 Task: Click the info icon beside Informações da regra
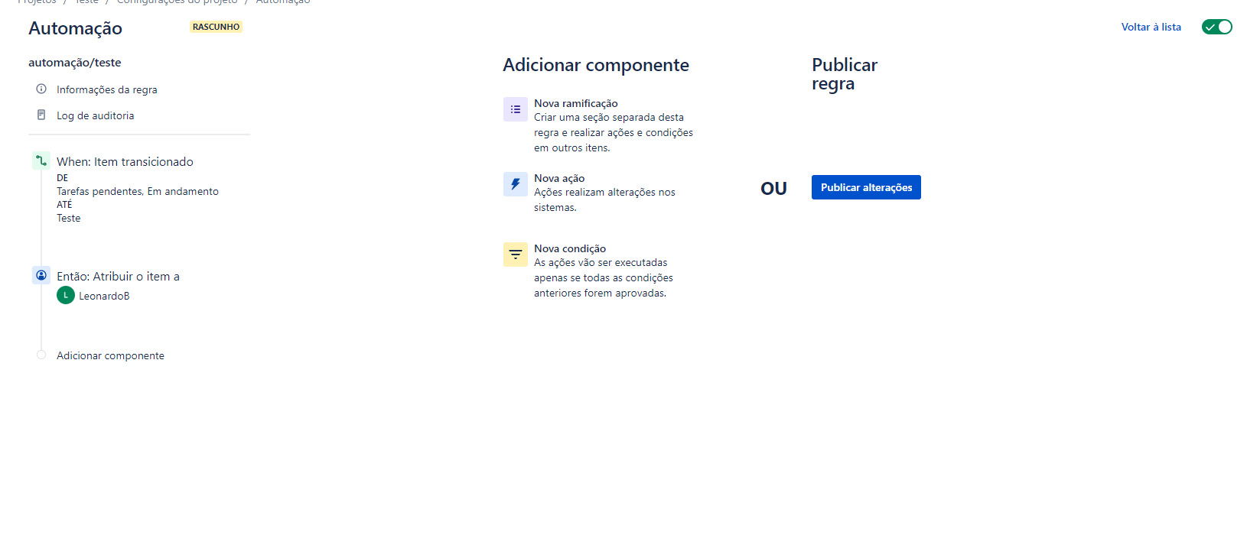[x=41, y=89]
